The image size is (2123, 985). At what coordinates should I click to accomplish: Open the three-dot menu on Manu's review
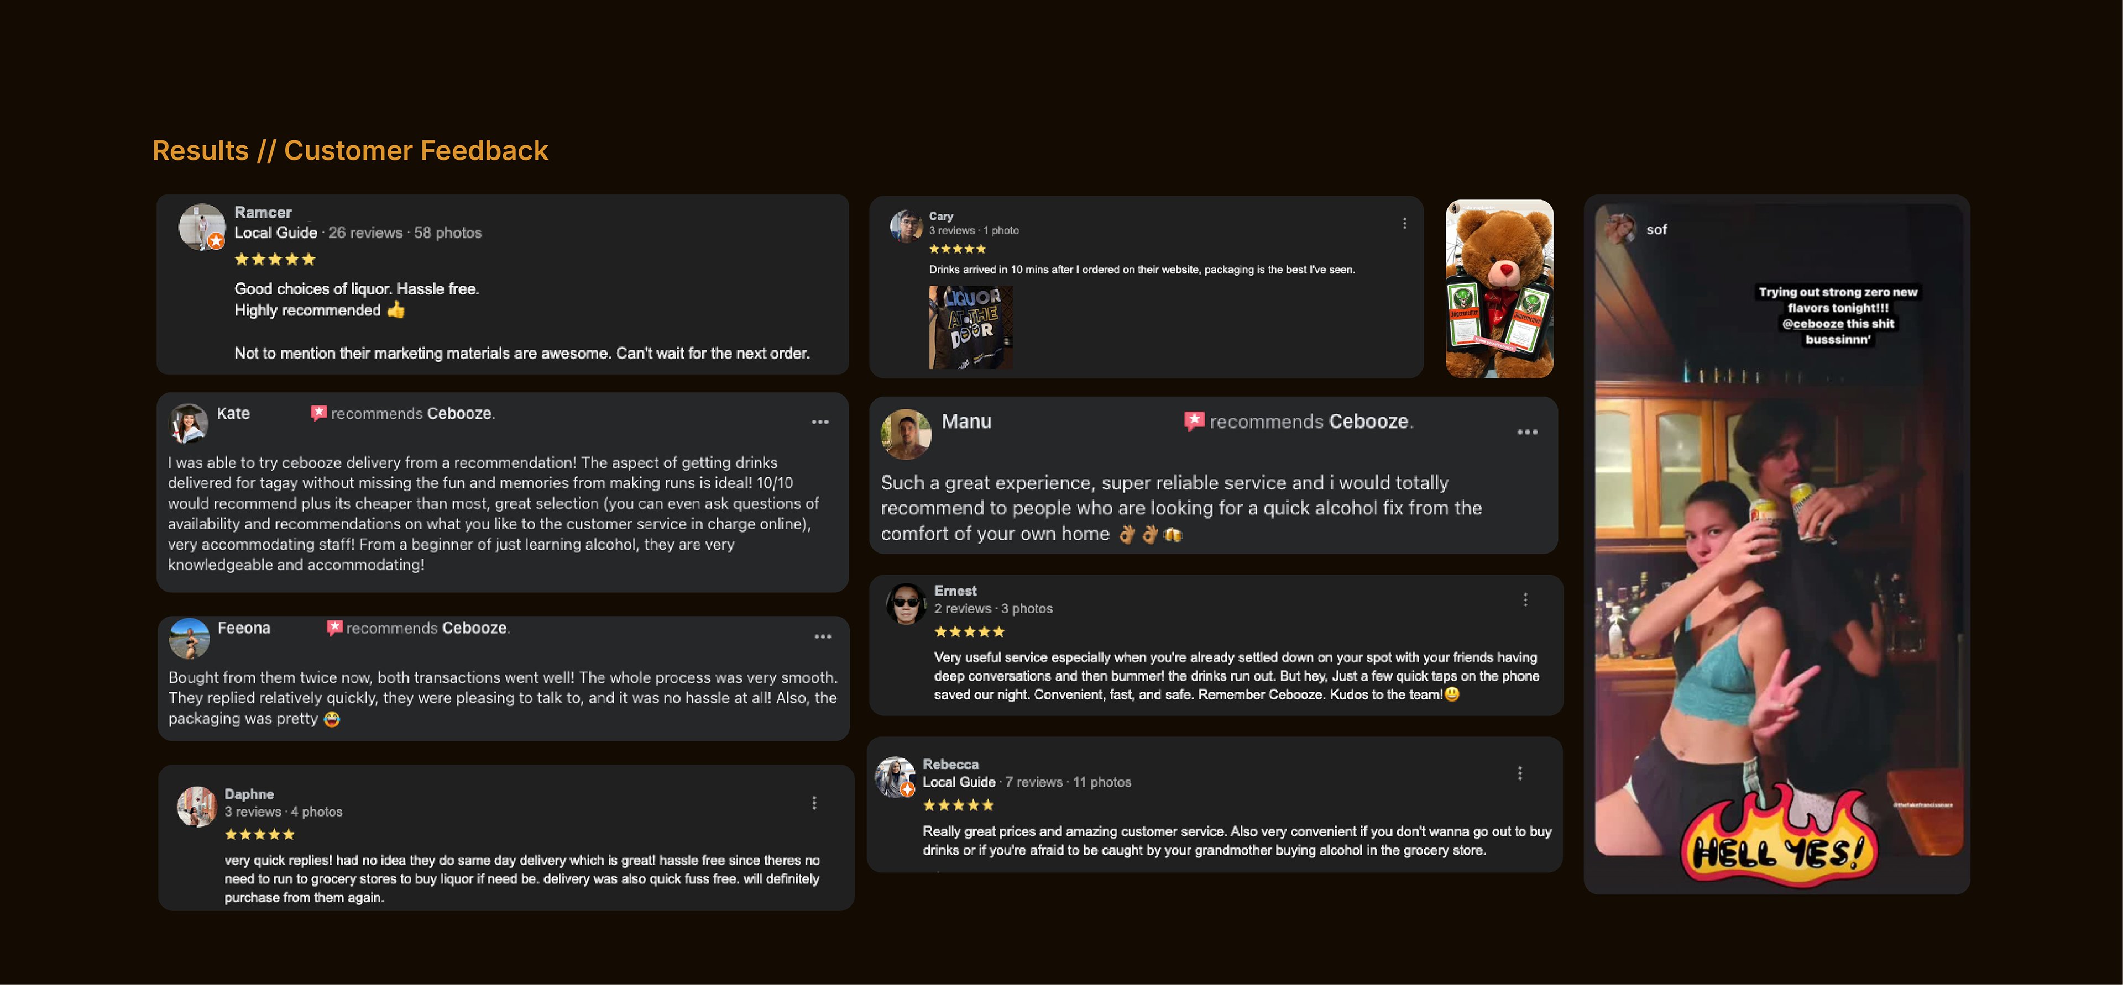1527,433
